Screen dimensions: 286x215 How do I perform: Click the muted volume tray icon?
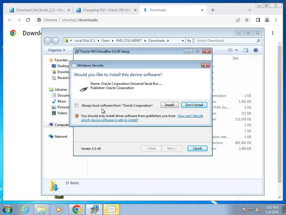coord(258,210)
